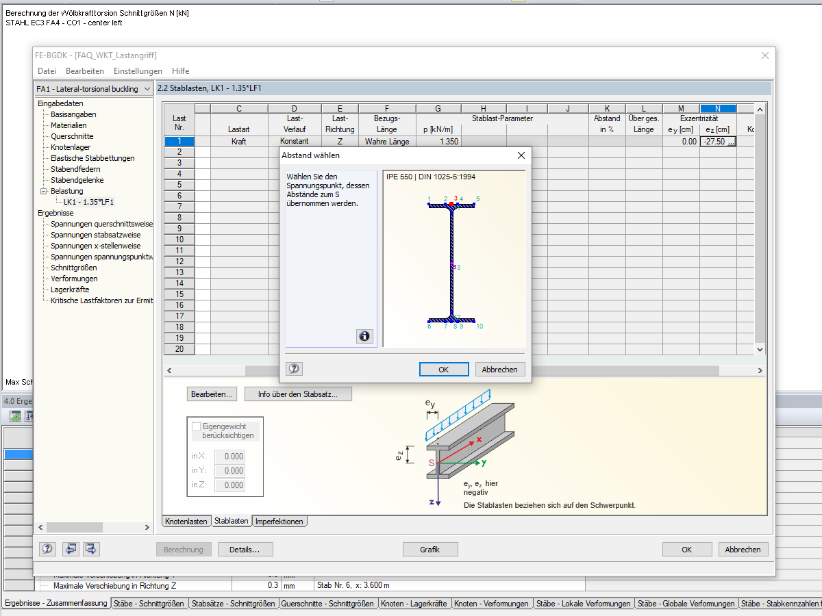Screen dimensions: 822x616
Task: Confirm the Abstand wählen dialog with OK
Action: click(444, 369)
